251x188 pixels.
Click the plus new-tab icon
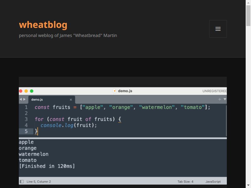tap(220, 99)
